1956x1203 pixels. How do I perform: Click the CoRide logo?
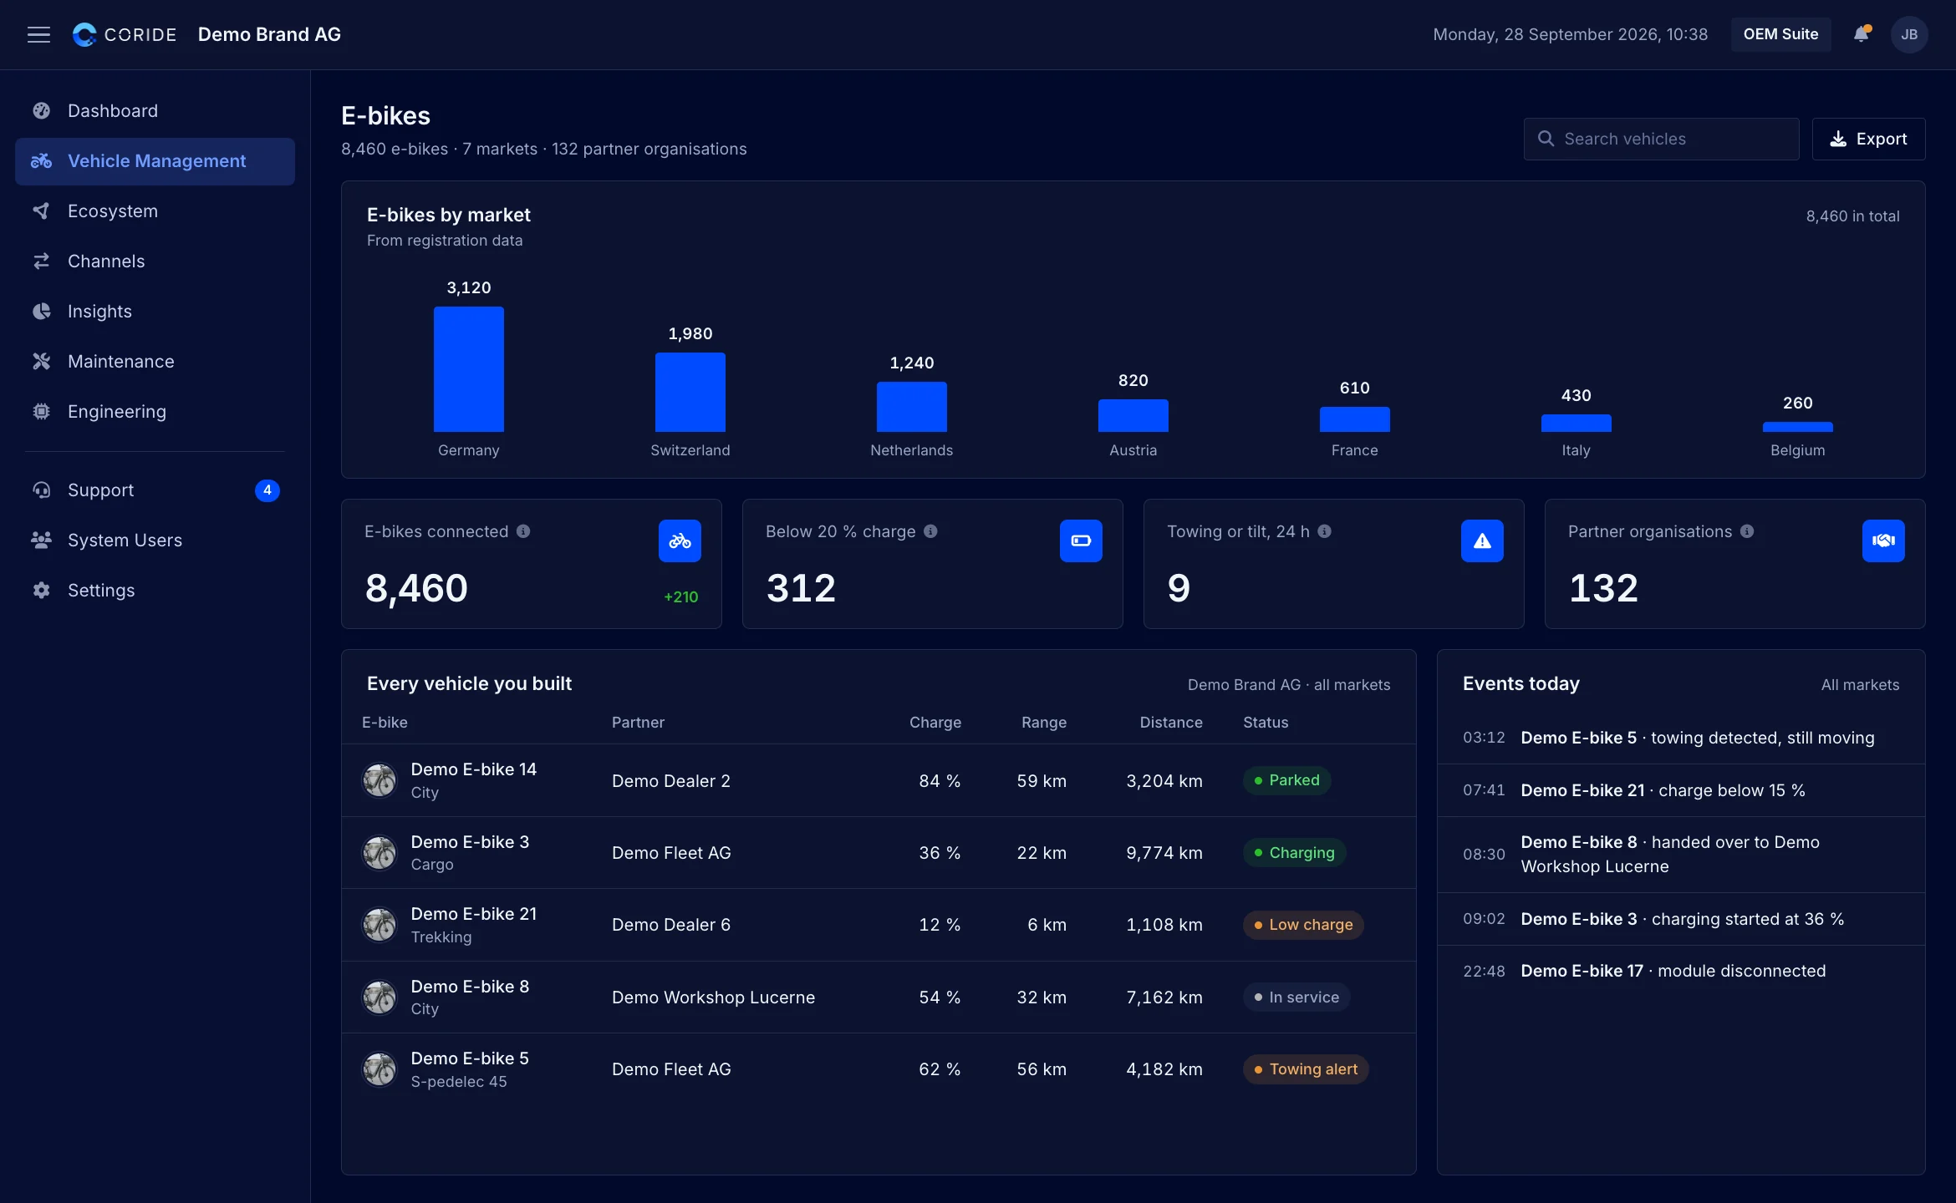[x=125, y=34]
